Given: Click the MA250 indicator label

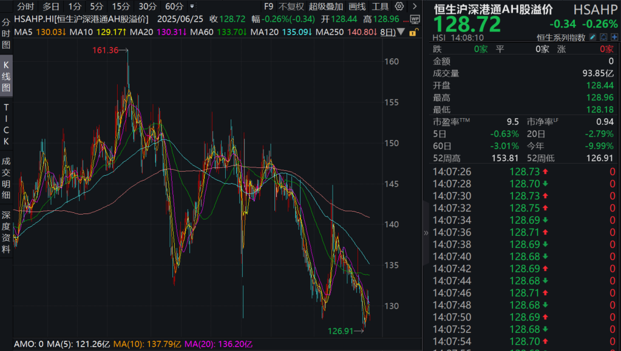Looking at the screenshot, I should [330, 31].
